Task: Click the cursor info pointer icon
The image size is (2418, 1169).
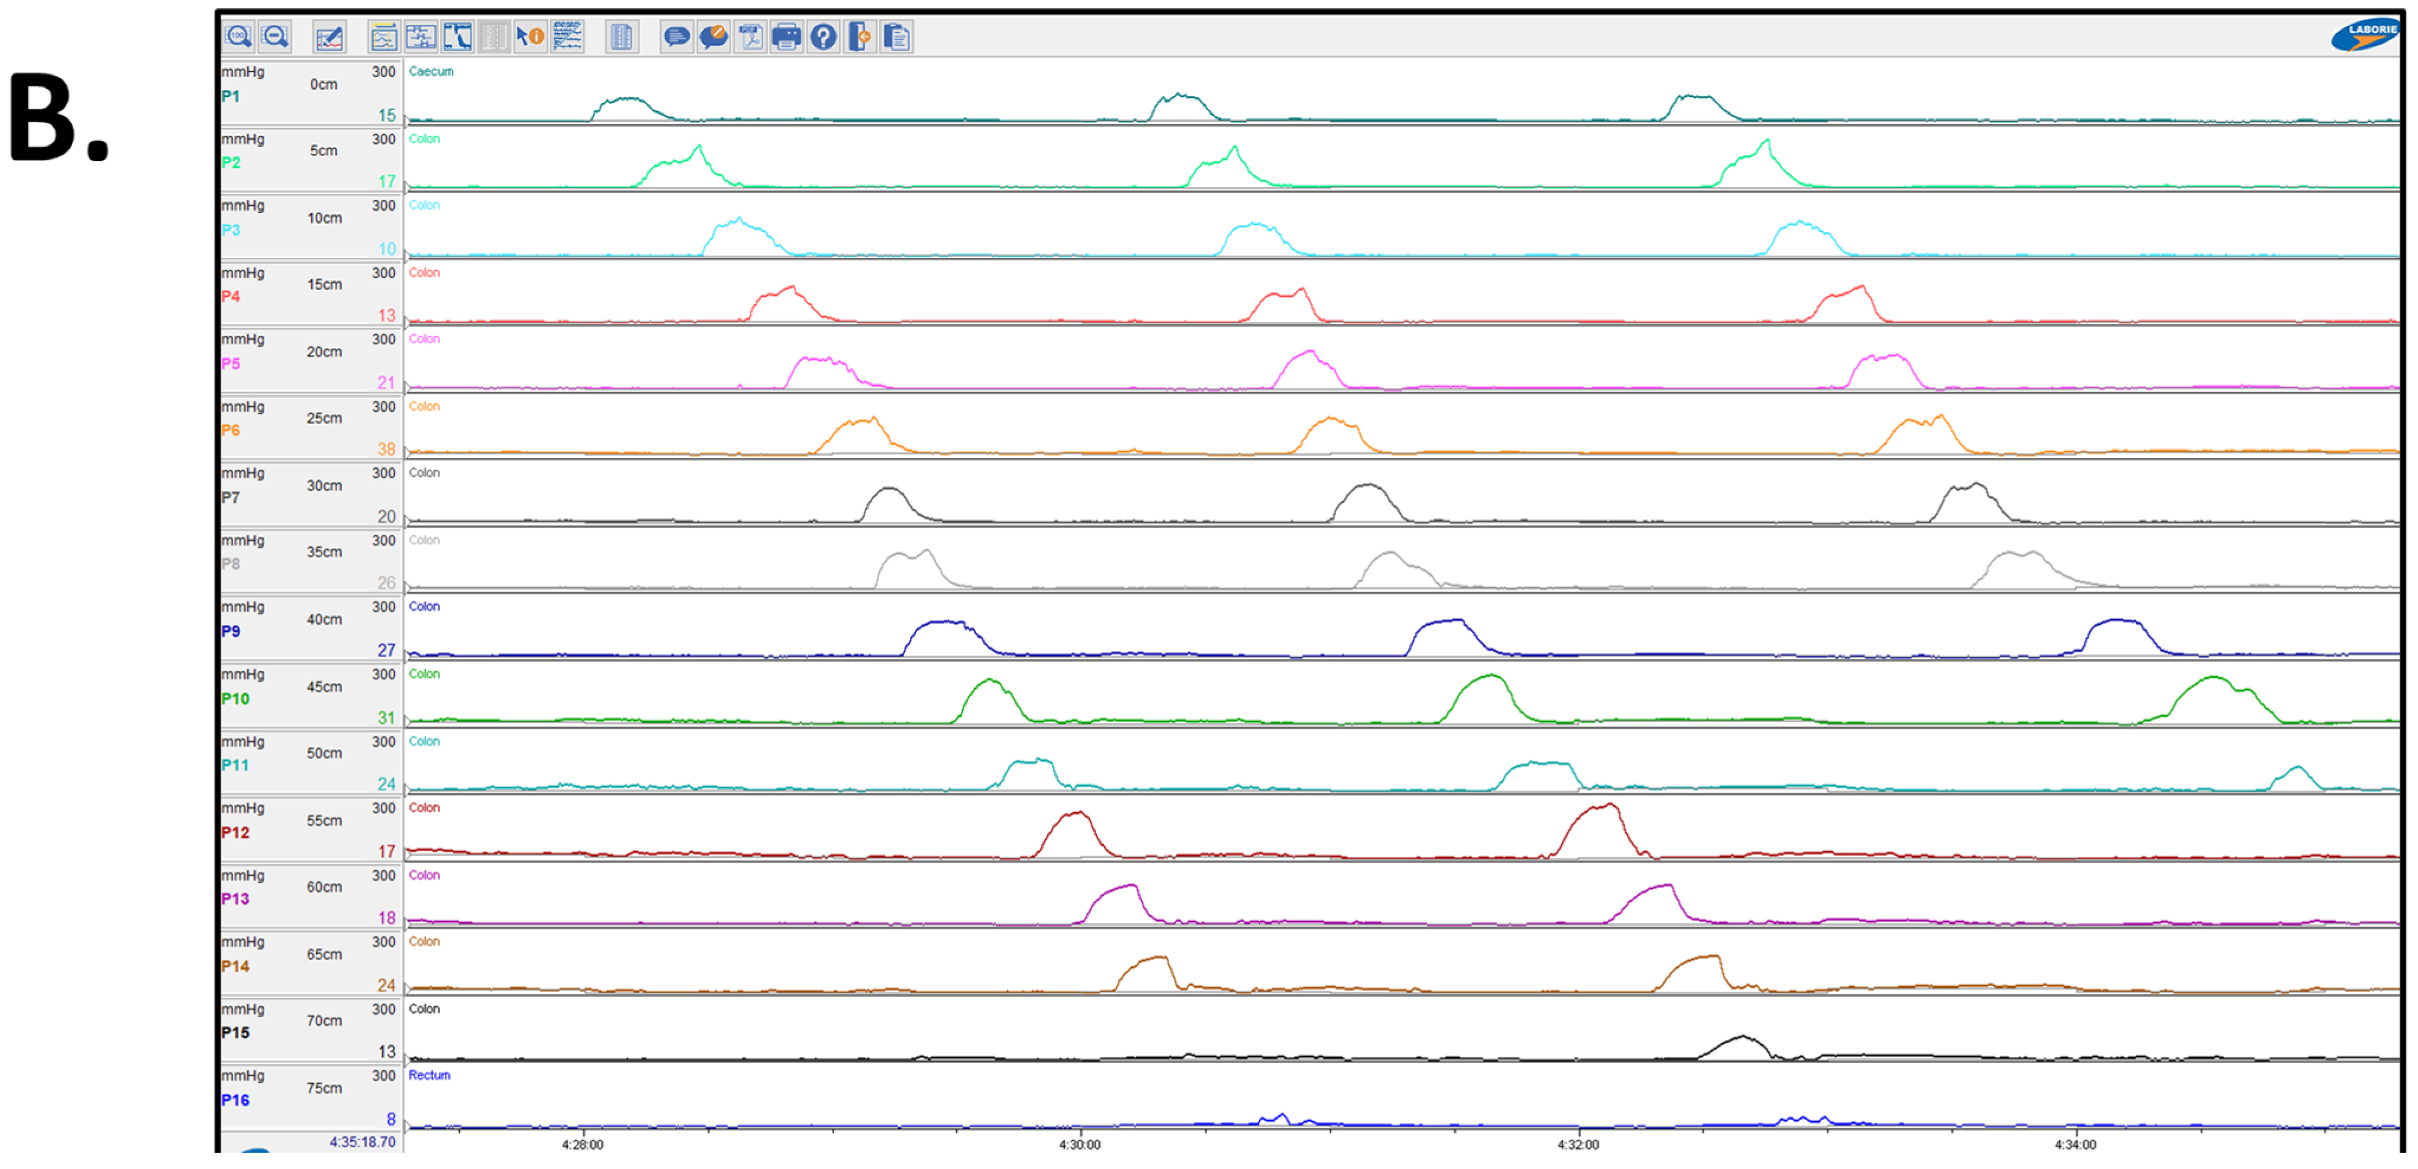Action: click(530, 37)
